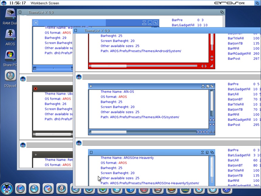Click up-arrow gadgets in AfA-OS preview
Screen dimensions: 261x196
pos(212,120)
